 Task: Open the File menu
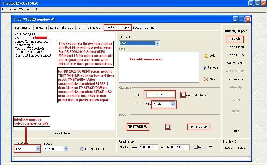coord(4,9)
